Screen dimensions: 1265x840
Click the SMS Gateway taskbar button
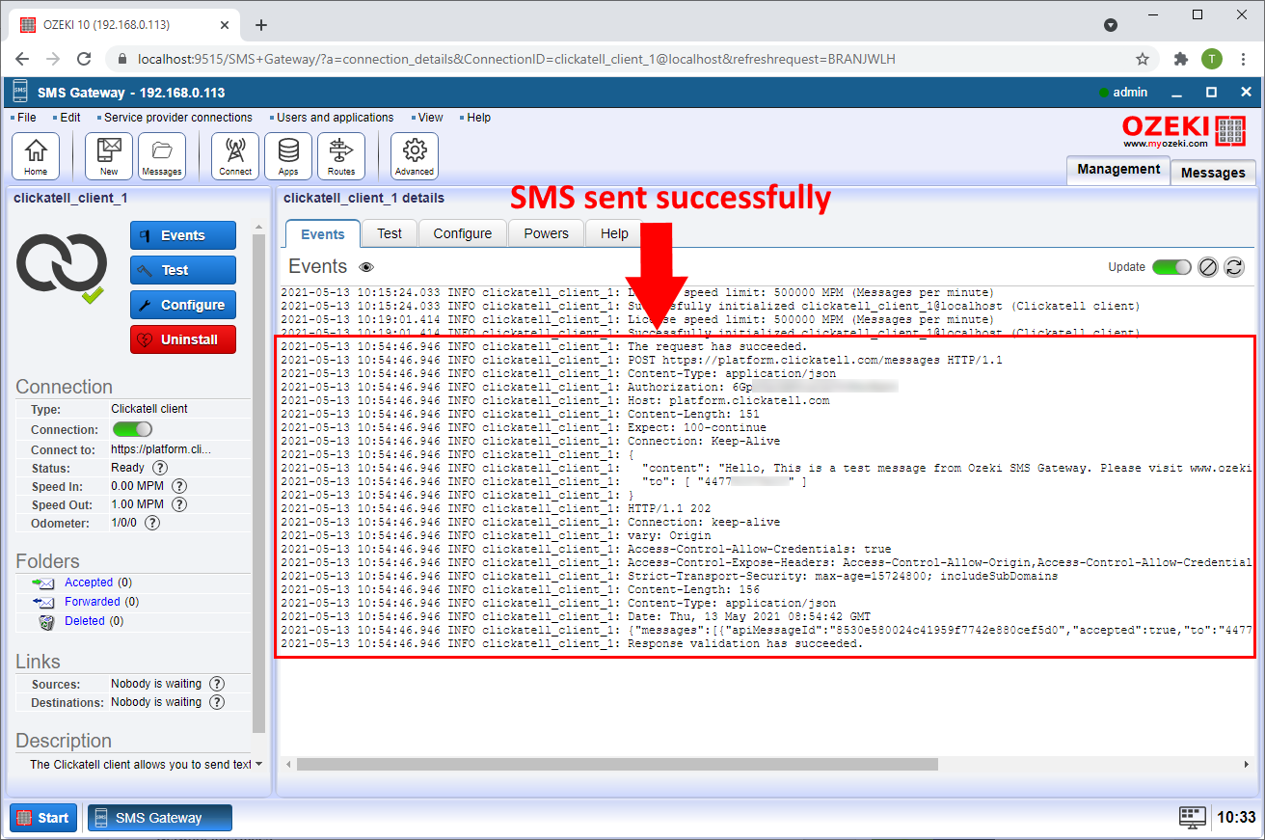(160, 818)
